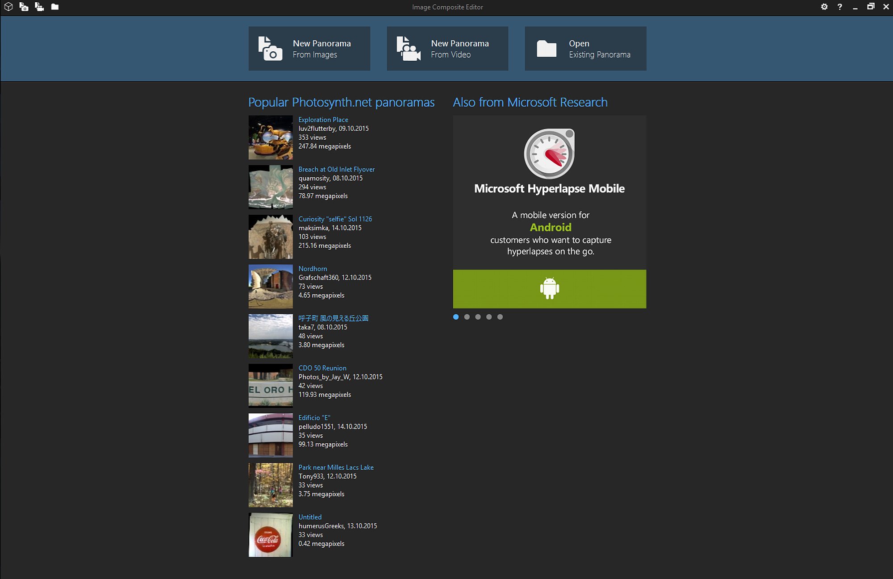Click "353 views" text
Image resolution: width=893 pixels, height=579 pixels.
pos(312,137)
